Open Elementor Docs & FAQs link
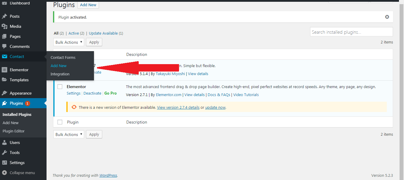Screen dimensions: 404x180 [x=219, y=95]
